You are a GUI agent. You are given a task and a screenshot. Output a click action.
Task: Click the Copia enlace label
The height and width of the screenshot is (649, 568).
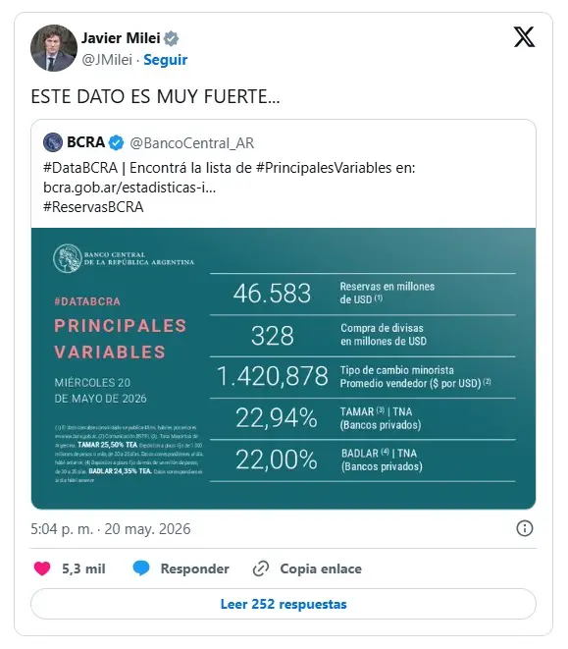point(321,568)
